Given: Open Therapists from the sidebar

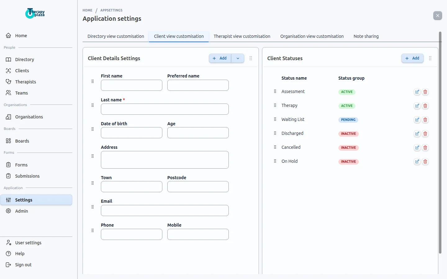Looking at the screenshot, I should (36, 82).
